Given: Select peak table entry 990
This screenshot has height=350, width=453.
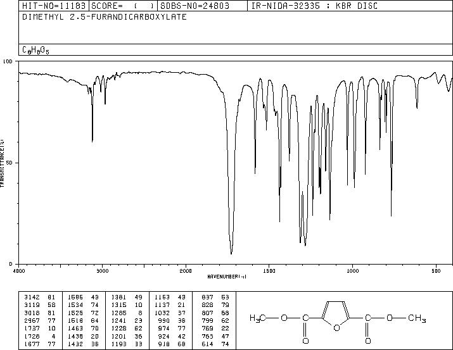Looking at the screenshot, I should pyautogui.click(x=172, y=320).
